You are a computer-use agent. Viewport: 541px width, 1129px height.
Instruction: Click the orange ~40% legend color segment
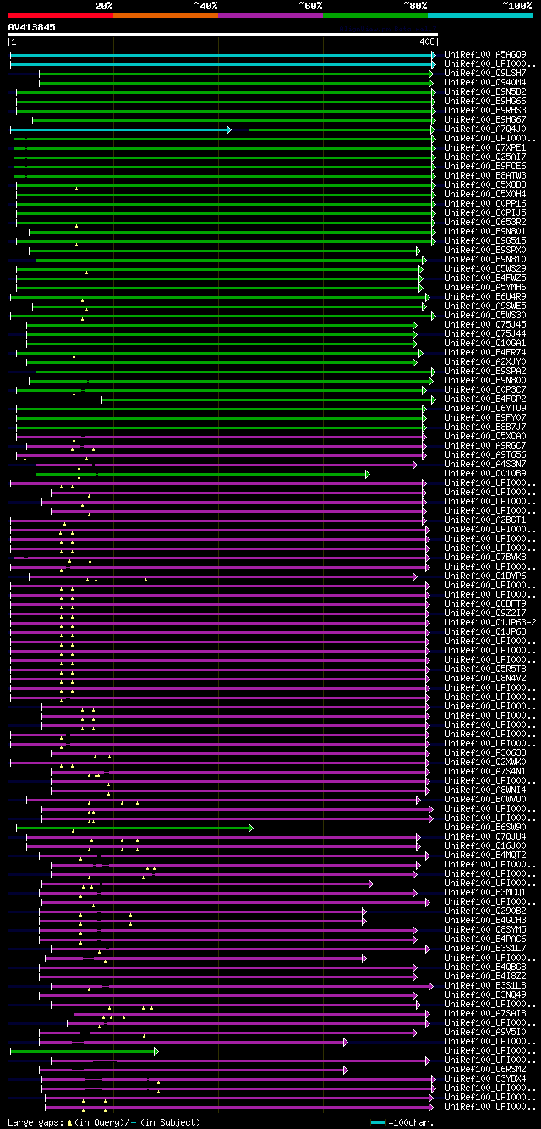point(166,14)
